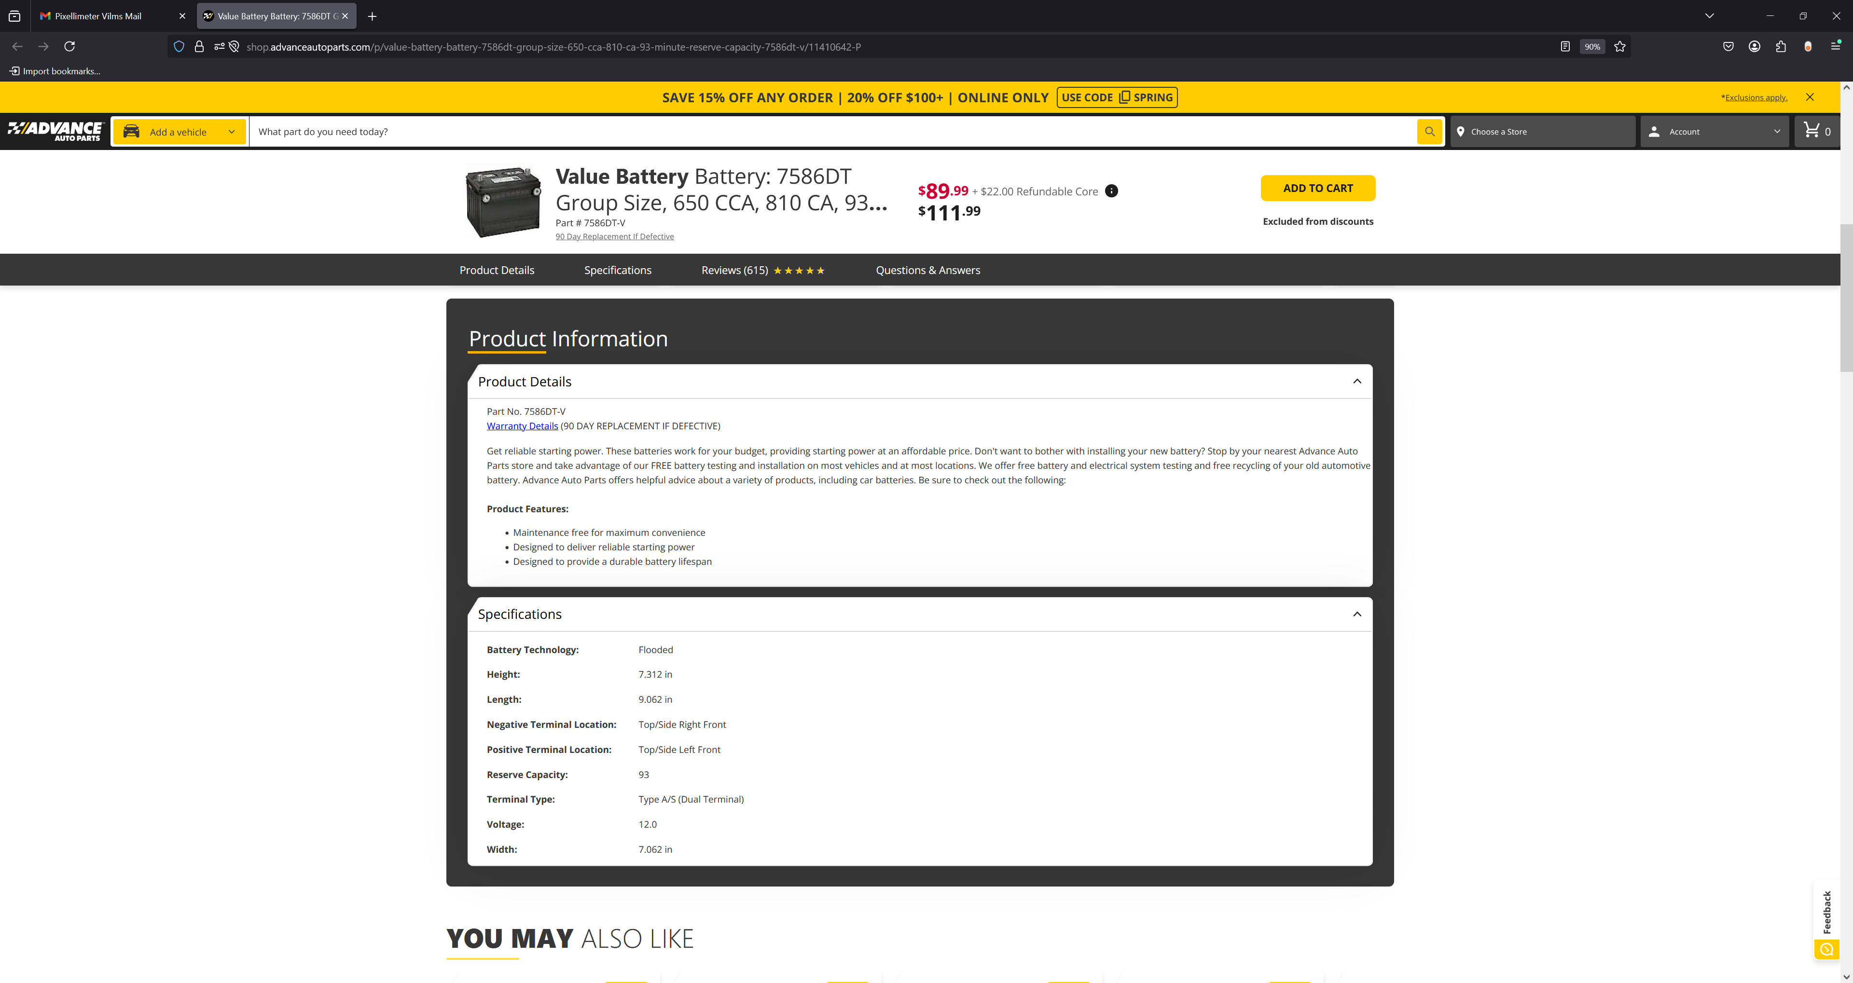Toggle reader view icon

1564,47
